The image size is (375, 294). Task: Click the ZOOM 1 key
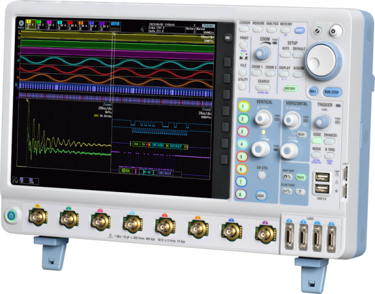point(256,73)
